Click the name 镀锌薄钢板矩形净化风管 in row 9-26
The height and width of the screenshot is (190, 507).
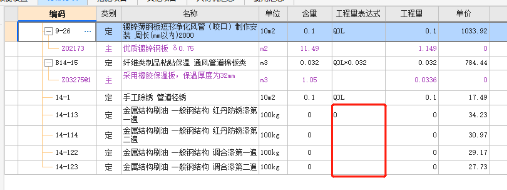190,31
